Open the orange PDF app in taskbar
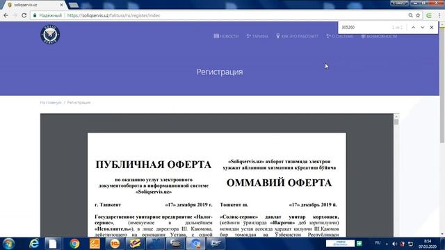Image resolution: width=445 pixels, height=250 pixels. pos(95,244)
